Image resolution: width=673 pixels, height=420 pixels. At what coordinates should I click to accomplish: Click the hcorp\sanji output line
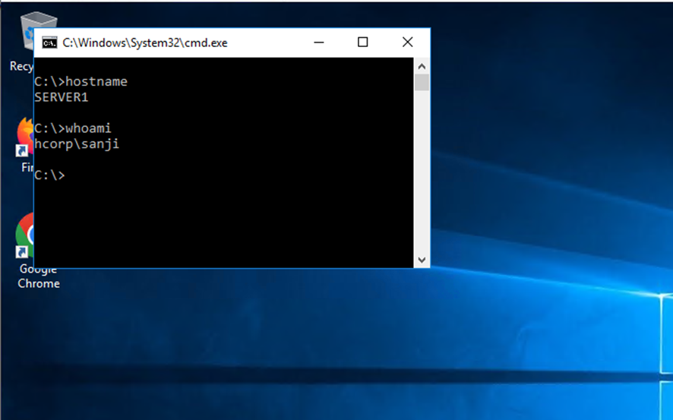77,144
